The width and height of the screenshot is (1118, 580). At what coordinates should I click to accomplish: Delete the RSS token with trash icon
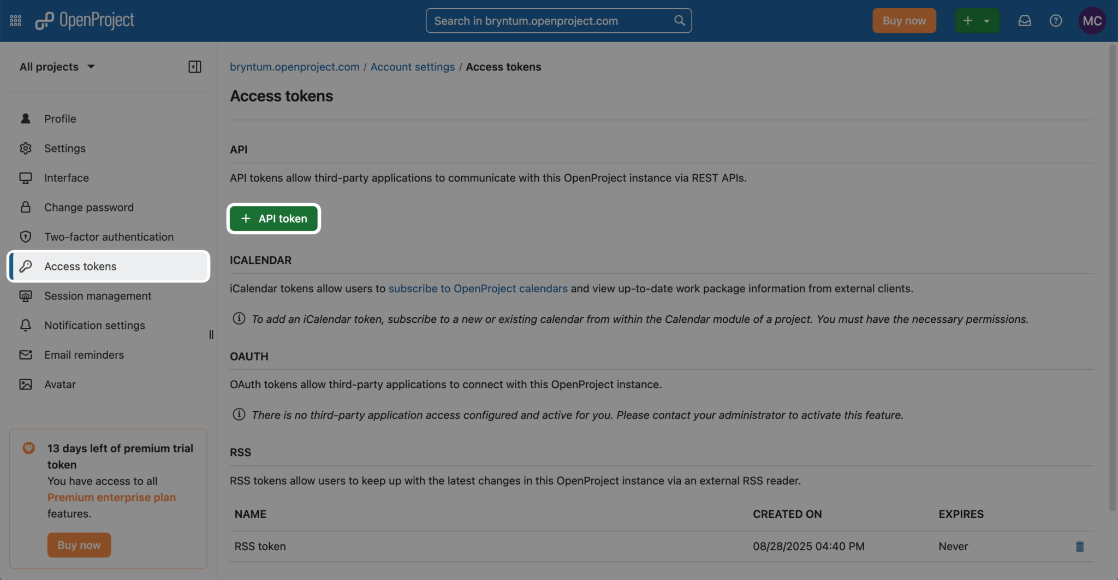1079,546
